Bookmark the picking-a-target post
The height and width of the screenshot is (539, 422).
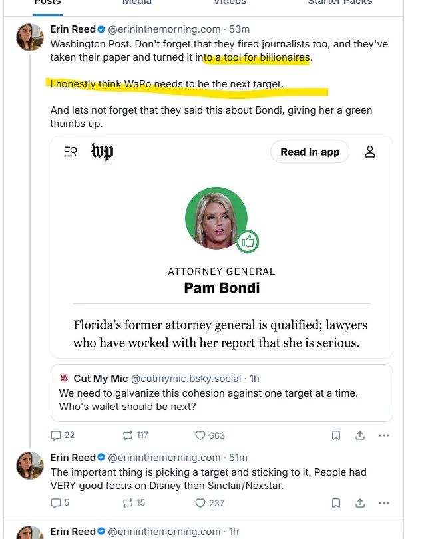336,503
